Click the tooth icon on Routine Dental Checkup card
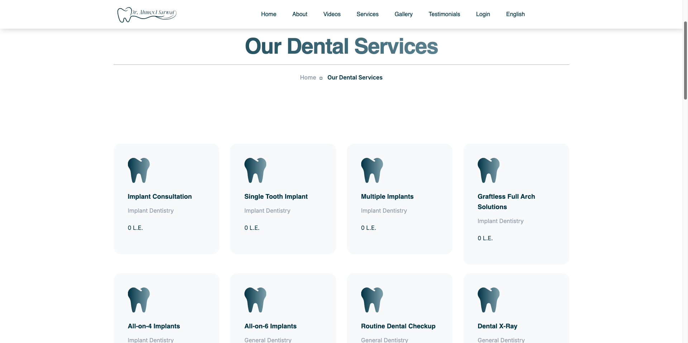Viewport: 688px width, 343px height. coord(372,300)
